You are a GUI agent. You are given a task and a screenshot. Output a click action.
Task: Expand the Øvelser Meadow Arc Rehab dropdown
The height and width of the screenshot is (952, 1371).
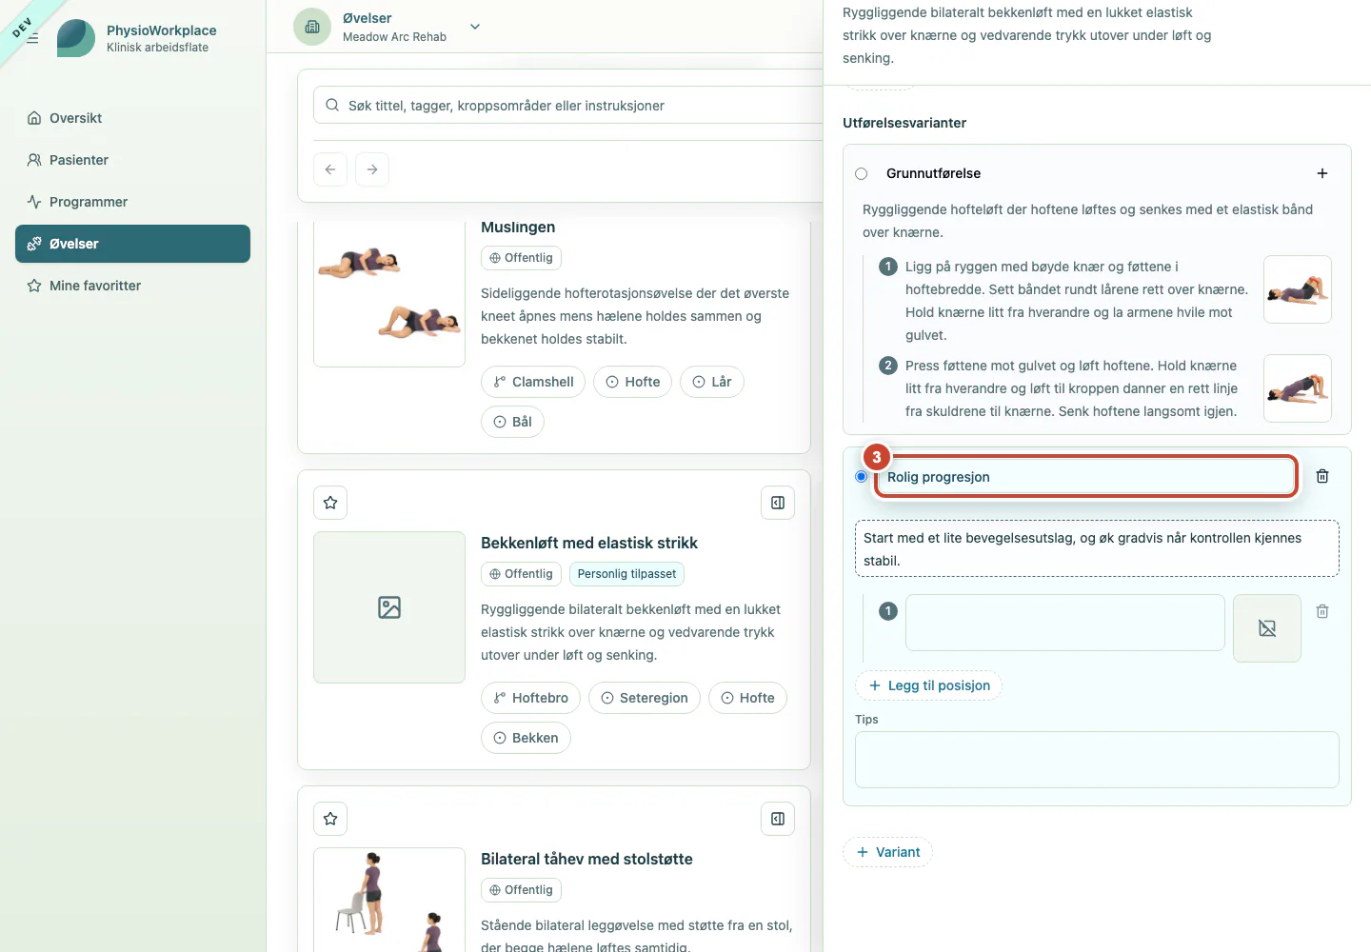coord(475,27)
